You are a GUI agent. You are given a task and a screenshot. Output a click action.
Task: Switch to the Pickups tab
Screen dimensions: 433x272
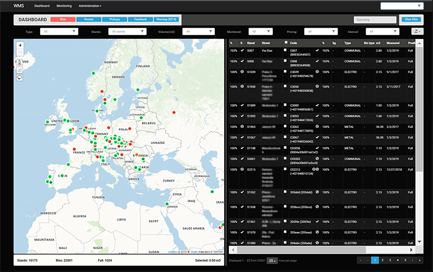point(114,20)
